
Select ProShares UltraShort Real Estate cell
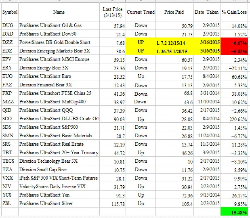pyautogui.click(x=59, y=144)
